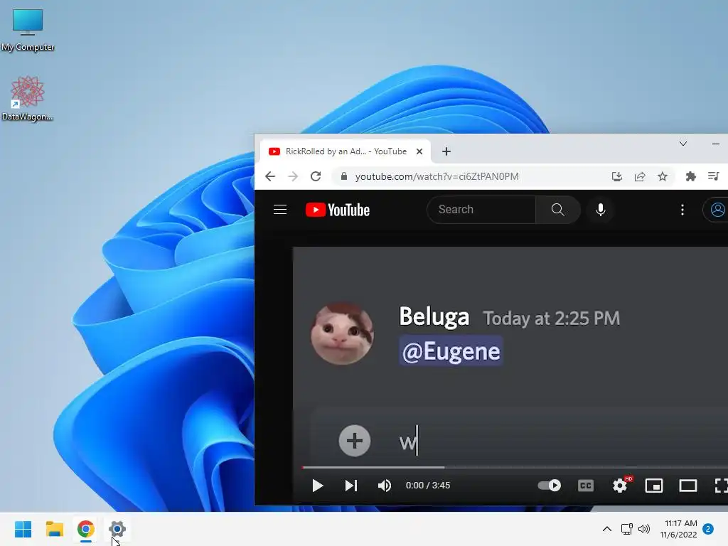Go to YouTube home via logo

pos(338,210)
